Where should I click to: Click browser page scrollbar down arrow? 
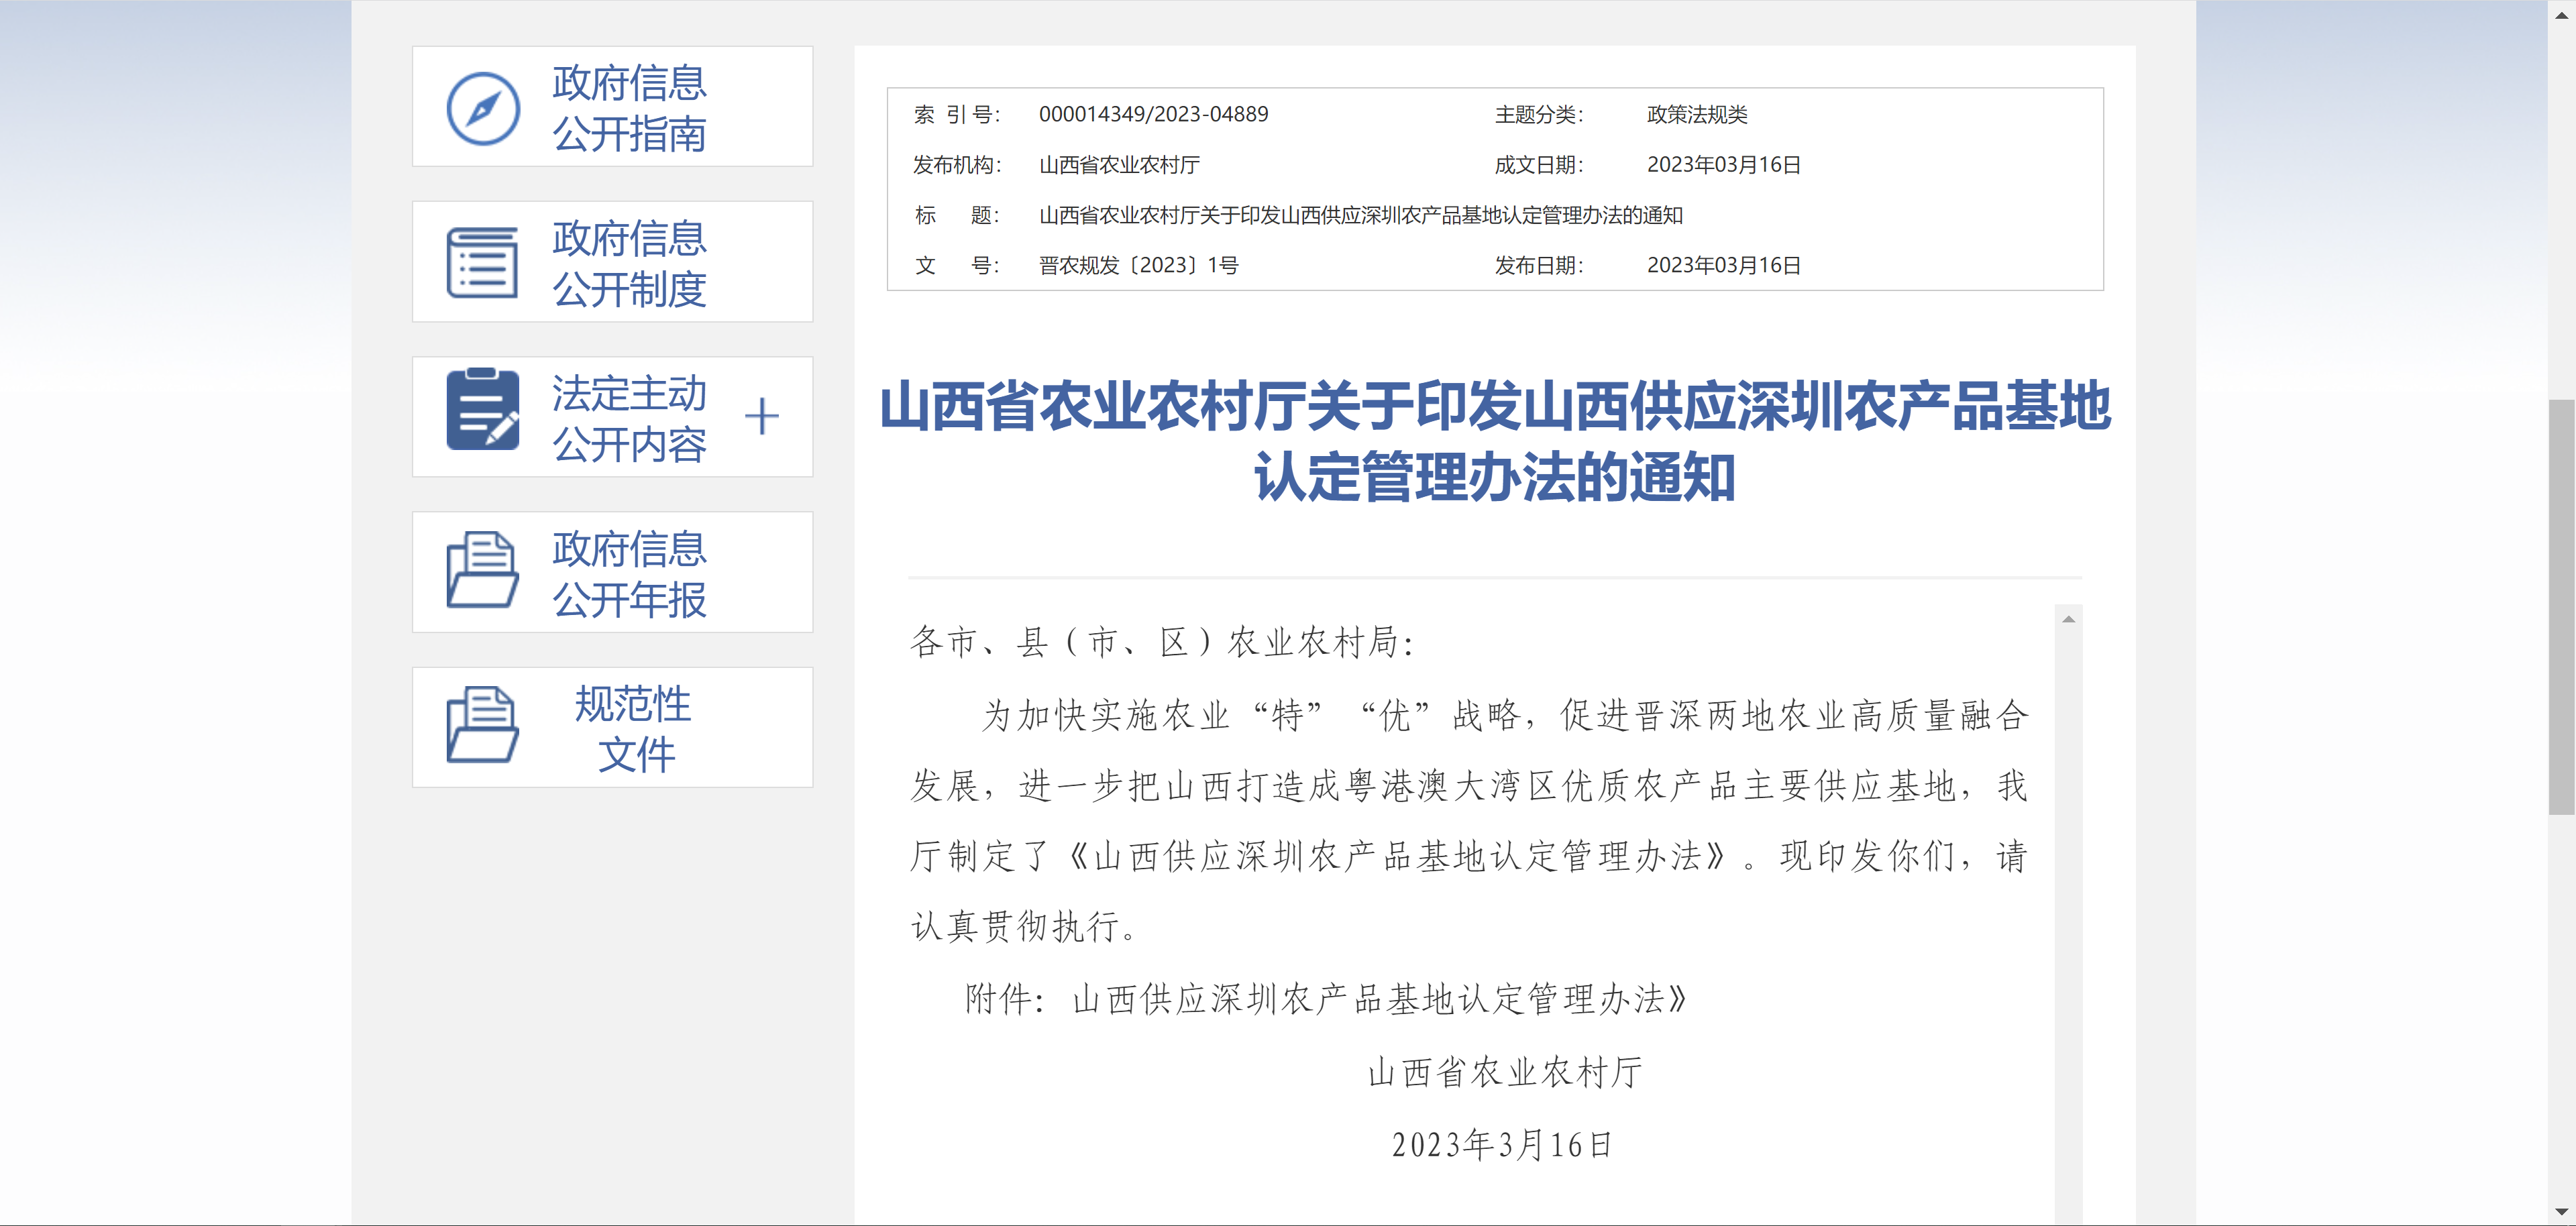(x=2561, y=1211)
